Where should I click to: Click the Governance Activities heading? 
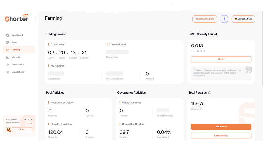(131, 93)
